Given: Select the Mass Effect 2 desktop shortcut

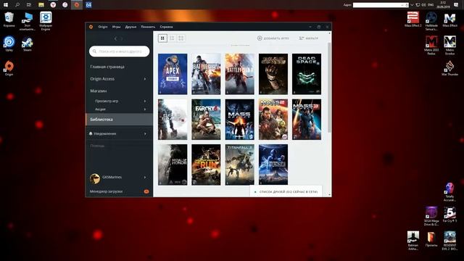Looking at the screenshot, I should click(413, 20).
